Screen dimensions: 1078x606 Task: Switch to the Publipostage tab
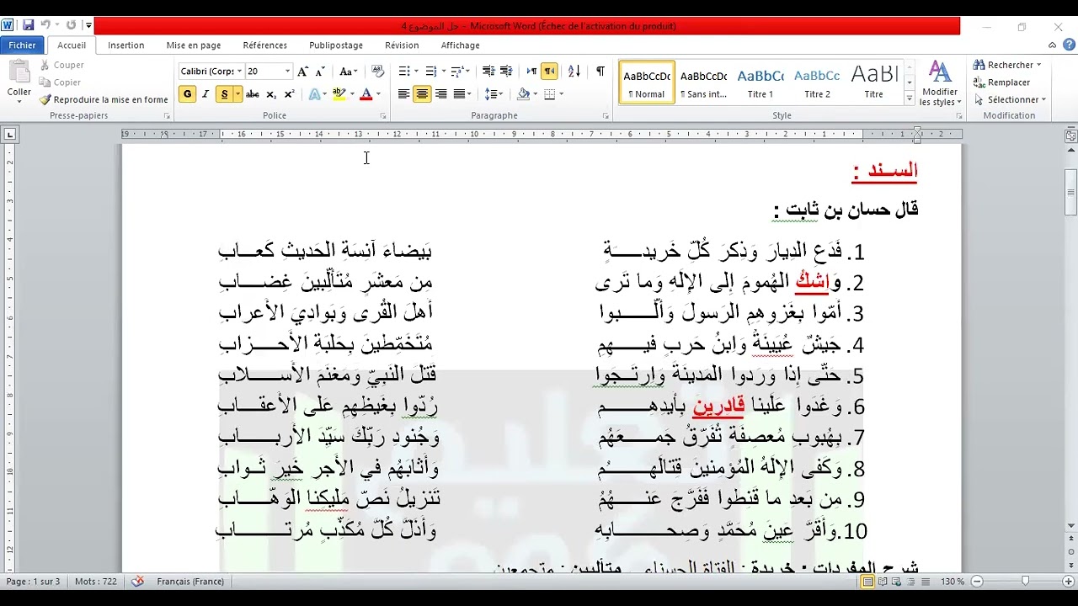coord(336,45)
